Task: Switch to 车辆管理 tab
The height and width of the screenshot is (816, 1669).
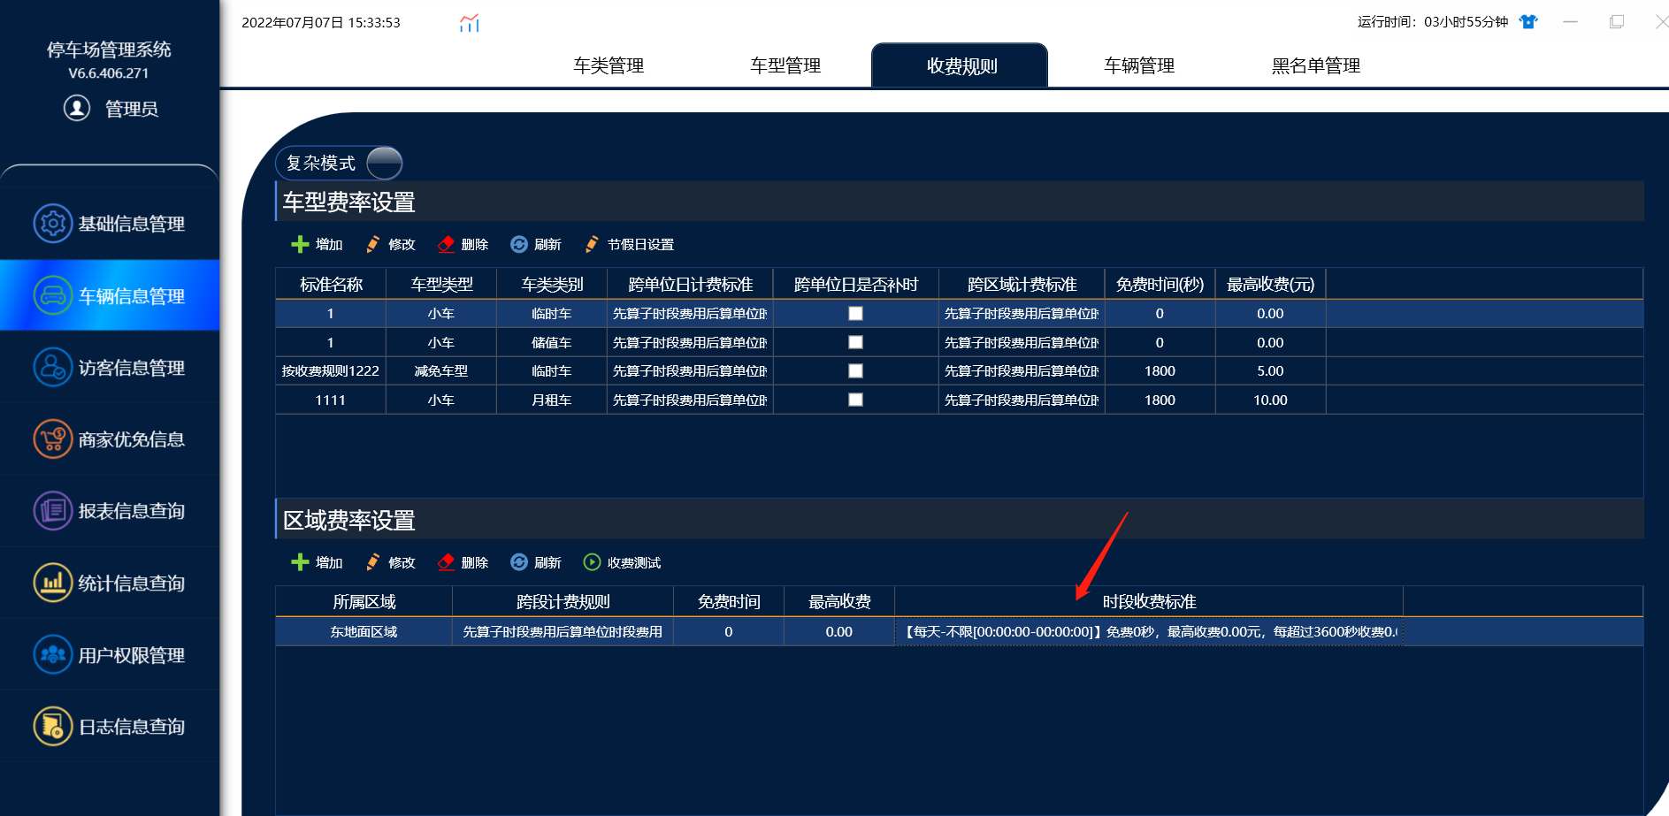Action: click(x=1139, y=65)
